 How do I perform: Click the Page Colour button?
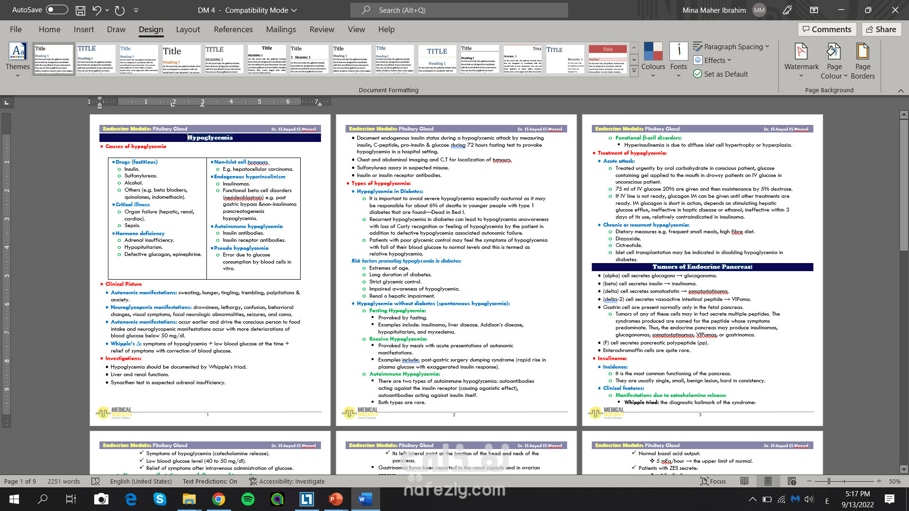(x=834, y=61)
